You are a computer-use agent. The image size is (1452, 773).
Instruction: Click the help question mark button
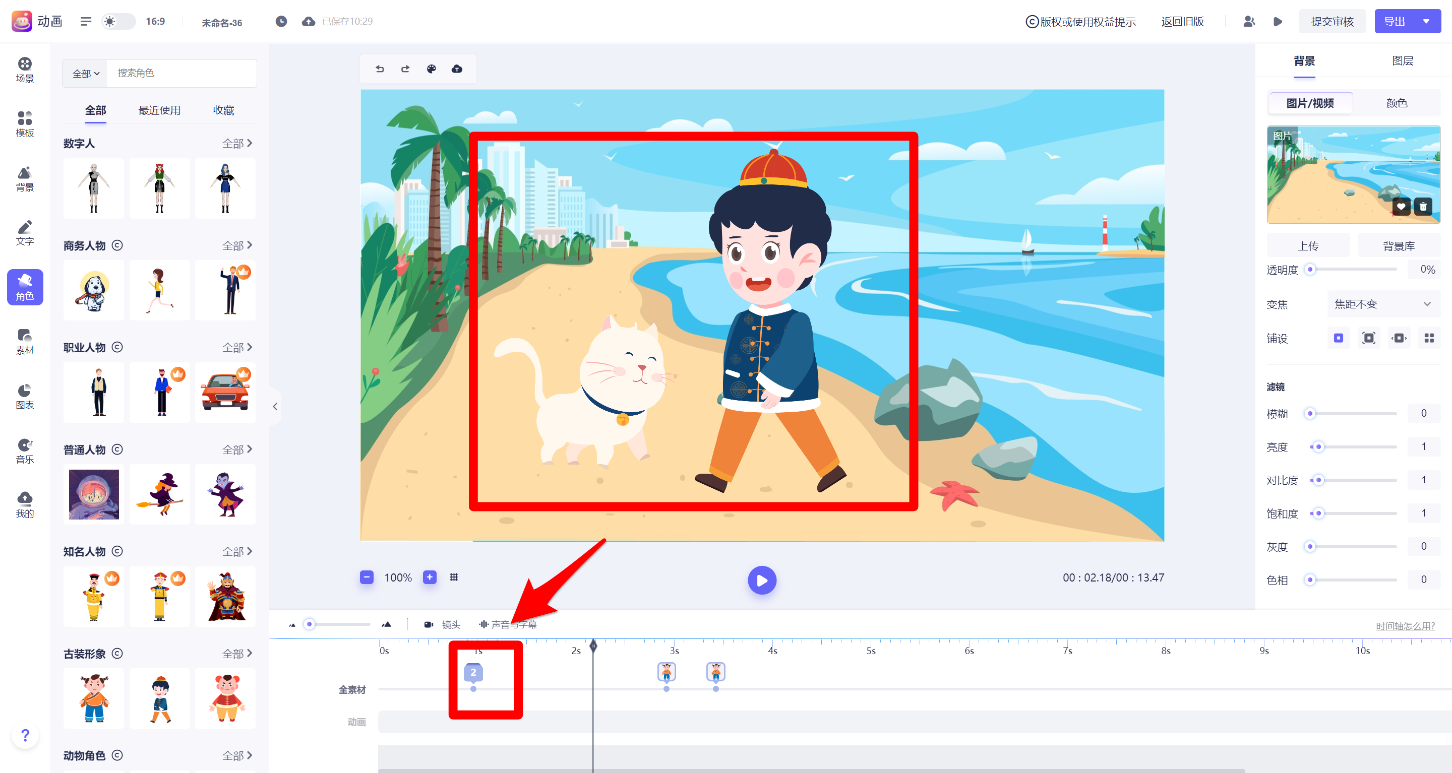(x=25, y=735)
